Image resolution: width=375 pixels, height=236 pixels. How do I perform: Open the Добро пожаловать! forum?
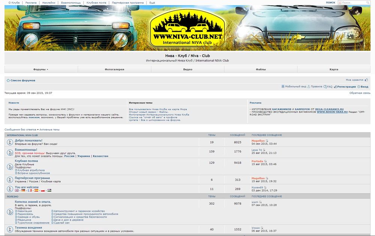[28, 141]
